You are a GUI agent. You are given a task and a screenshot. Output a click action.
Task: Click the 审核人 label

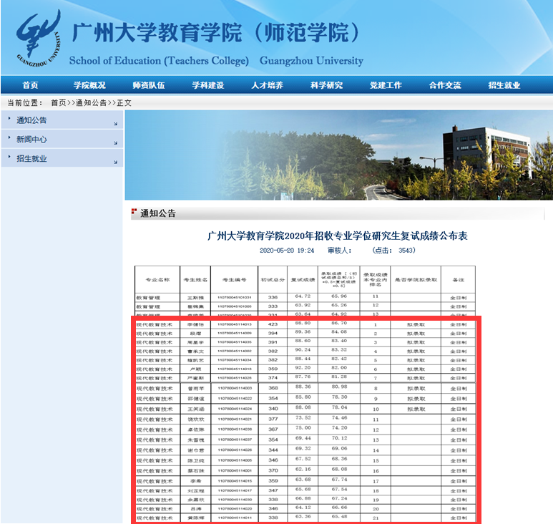(x=340, y=250)
